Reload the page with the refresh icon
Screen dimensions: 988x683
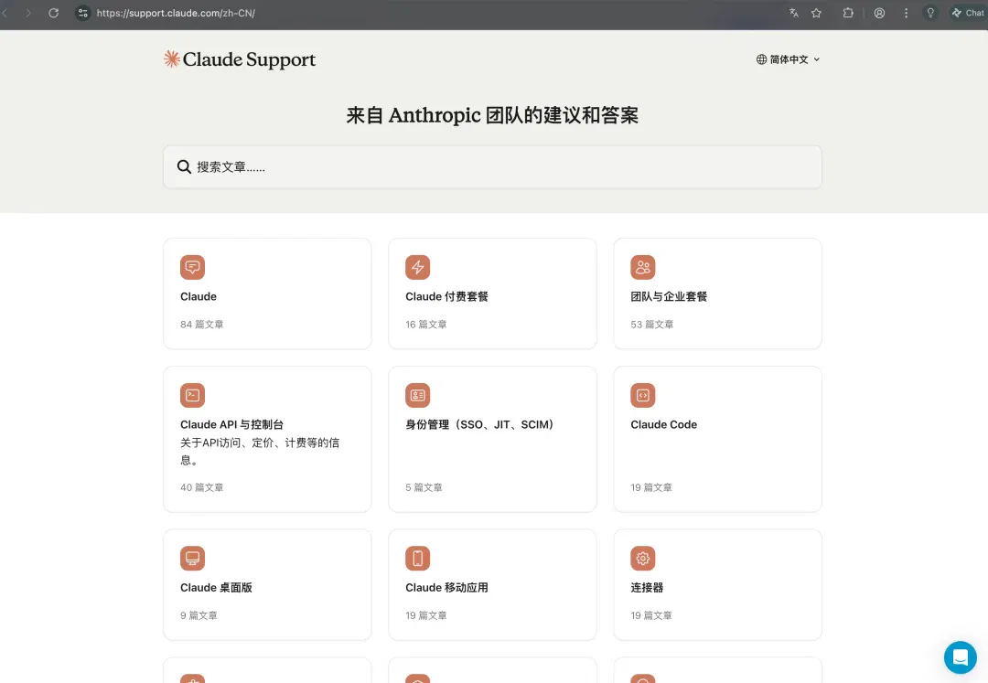coord(54,13)
